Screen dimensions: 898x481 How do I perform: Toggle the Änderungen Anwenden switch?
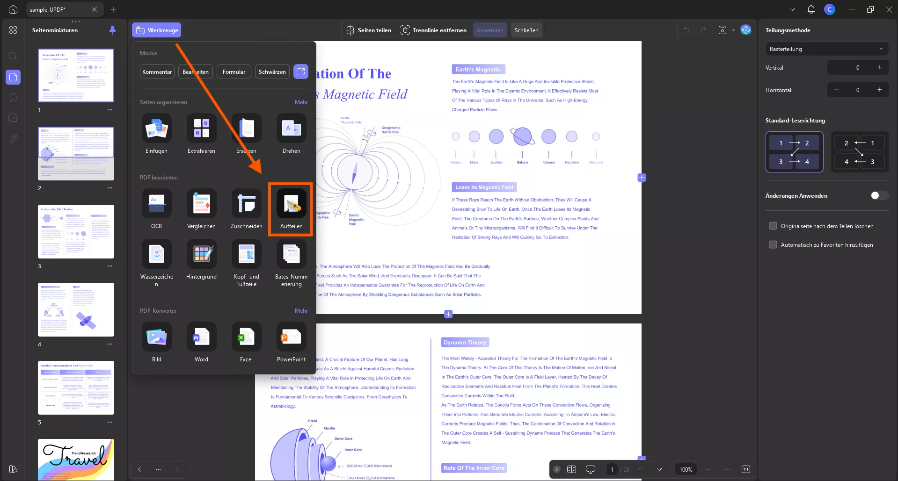click(x=879, y=195)
